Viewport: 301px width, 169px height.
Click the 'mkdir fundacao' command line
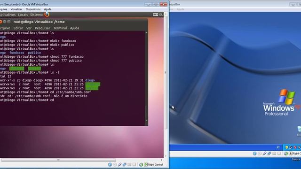[x=38, y=41]
